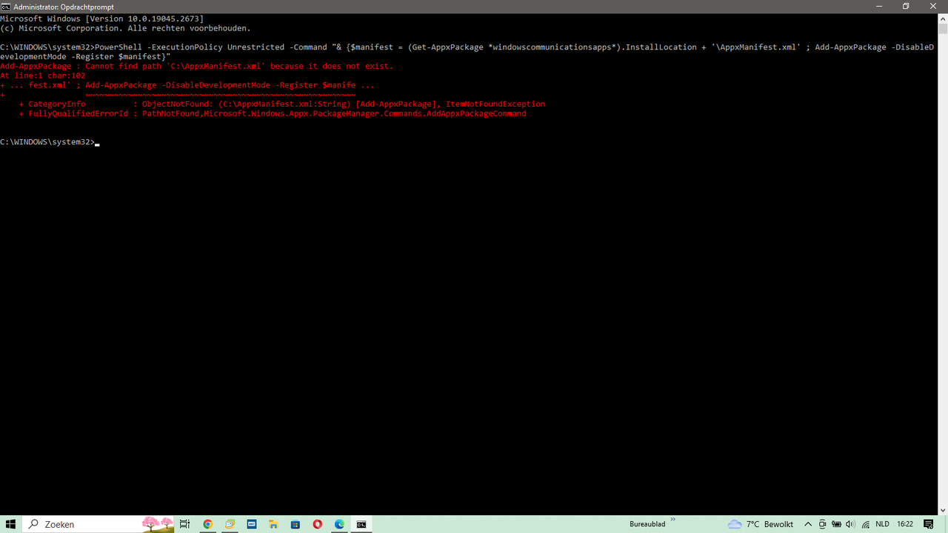The height and width of the screenshot is (533, 948).
Task: Restore down the Command Prompt window
Action: click(x=905, y=7)
